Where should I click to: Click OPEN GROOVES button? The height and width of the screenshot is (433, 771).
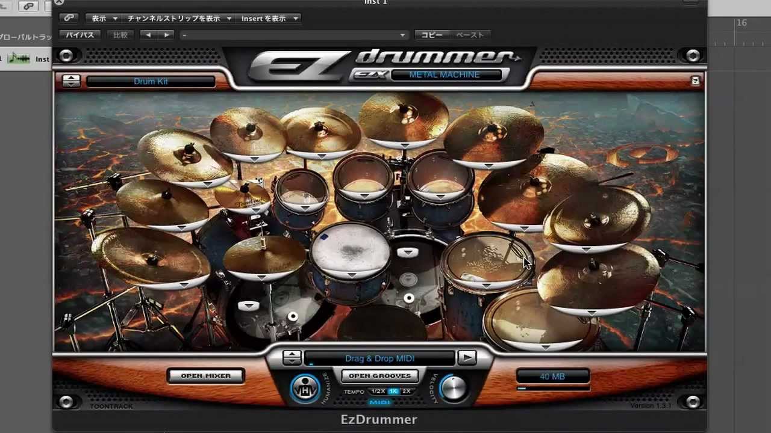pyautogui.click(x=379, y=376)
